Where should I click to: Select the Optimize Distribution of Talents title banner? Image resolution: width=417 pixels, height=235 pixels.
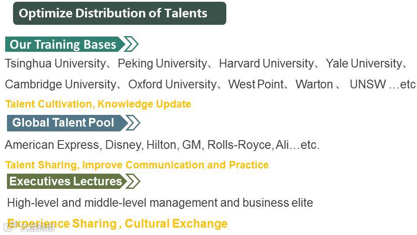[x=119, y=13]
